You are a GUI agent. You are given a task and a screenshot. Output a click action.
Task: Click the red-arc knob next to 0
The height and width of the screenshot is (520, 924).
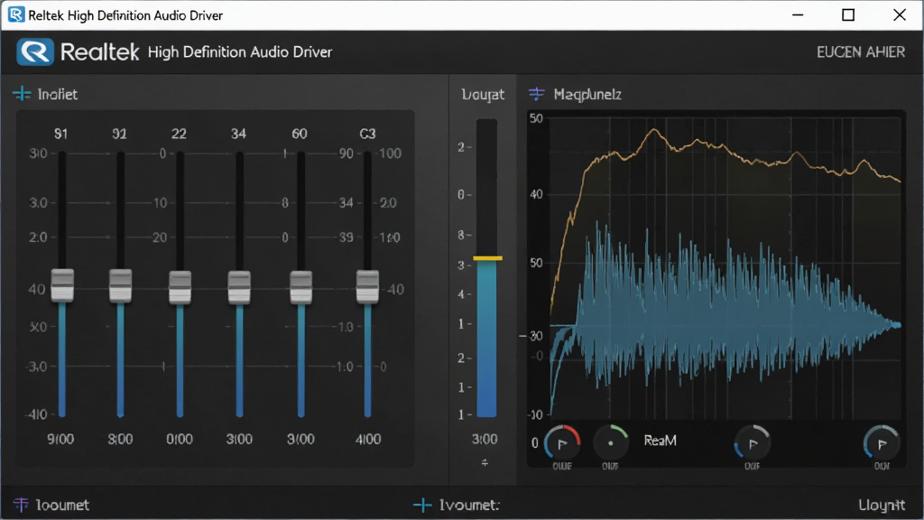562,442
